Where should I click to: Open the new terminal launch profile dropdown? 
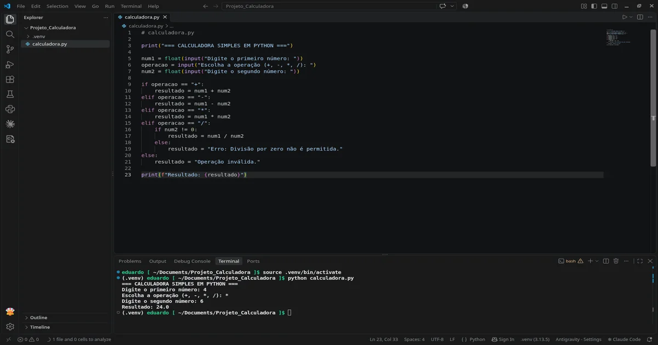click(597, 261)
